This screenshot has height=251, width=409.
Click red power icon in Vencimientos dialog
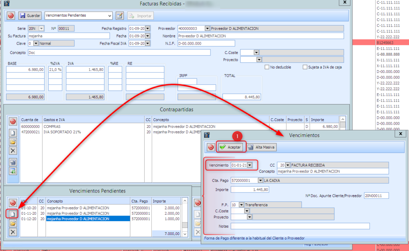(x=210, y=147)
